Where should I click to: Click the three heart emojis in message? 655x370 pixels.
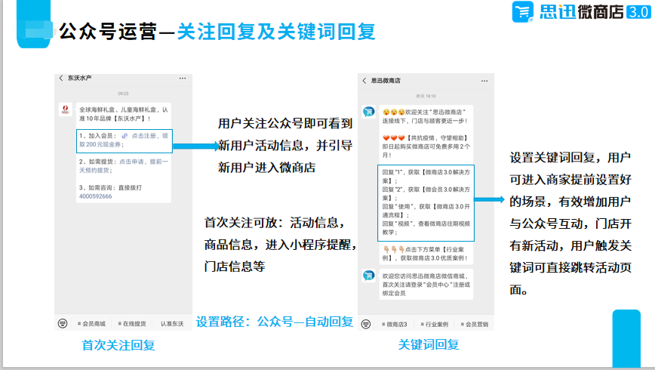[393, 138]
